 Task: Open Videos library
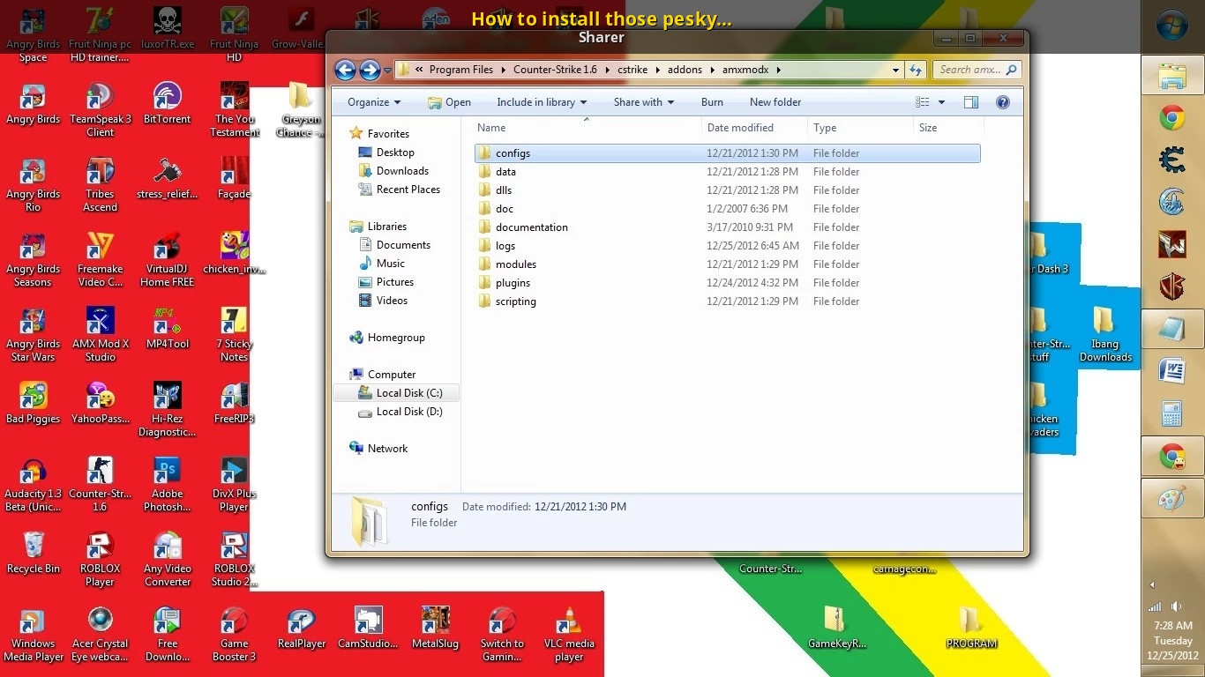pos(392,301)
